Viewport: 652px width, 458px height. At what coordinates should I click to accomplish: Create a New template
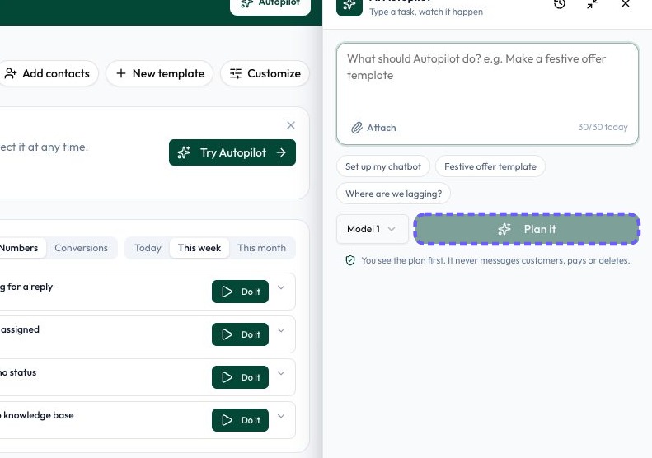click(x=160, y=73)
